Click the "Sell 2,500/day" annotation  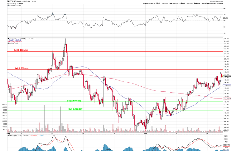coord(22,68)
